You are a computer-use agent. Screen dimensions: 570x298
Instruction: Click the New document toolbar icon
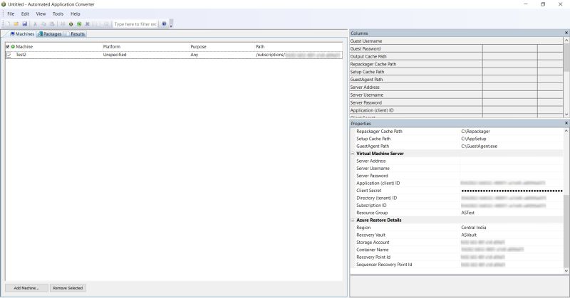pos(8,24)
